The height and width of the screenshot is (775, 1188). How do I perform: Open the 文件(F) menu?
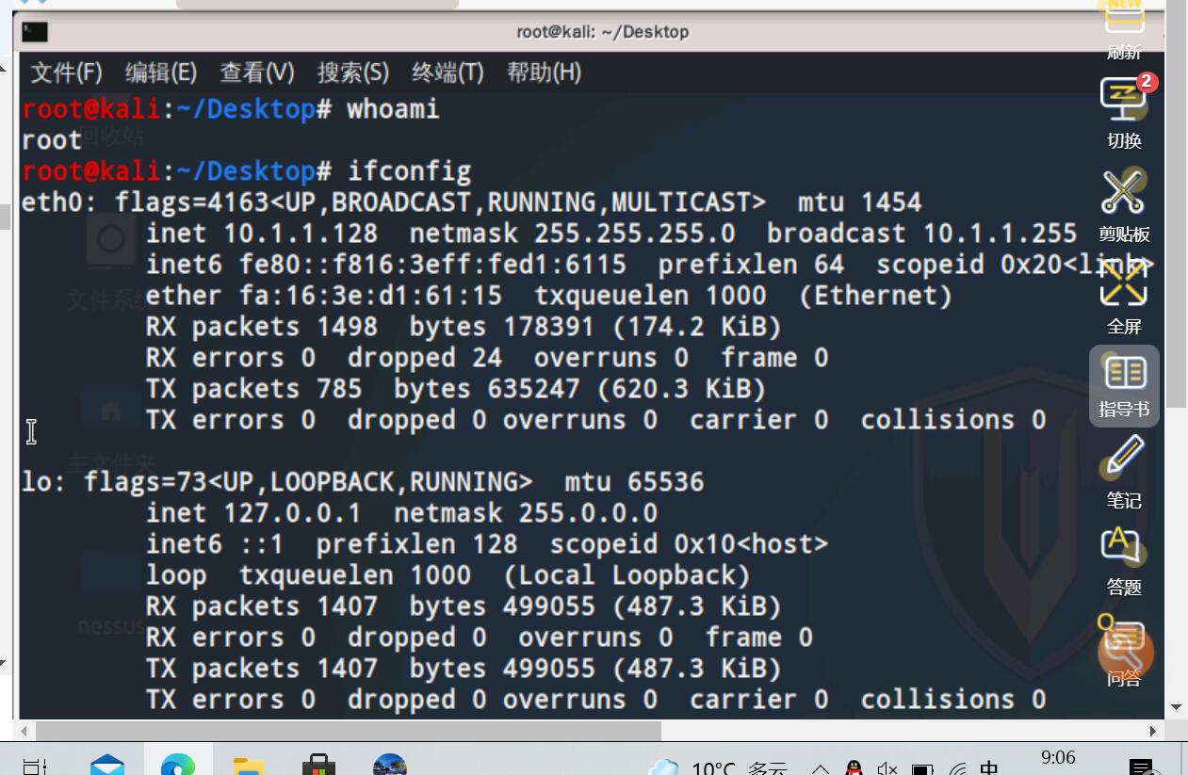tap(66, 73)
